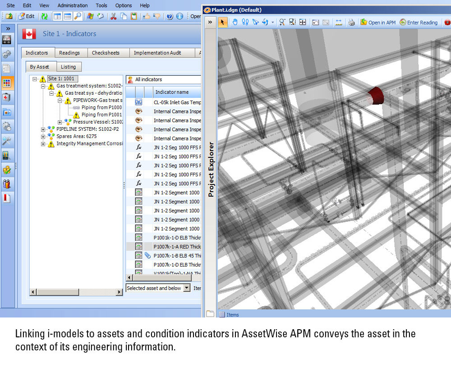Click the Items tab at viewer bottom
The width and height of the screenshot is (451, 368).
229,315
